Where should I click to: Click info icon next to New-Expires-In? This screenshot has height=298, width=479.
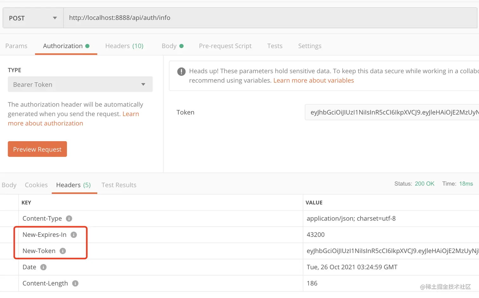click(x=74, y=235)
